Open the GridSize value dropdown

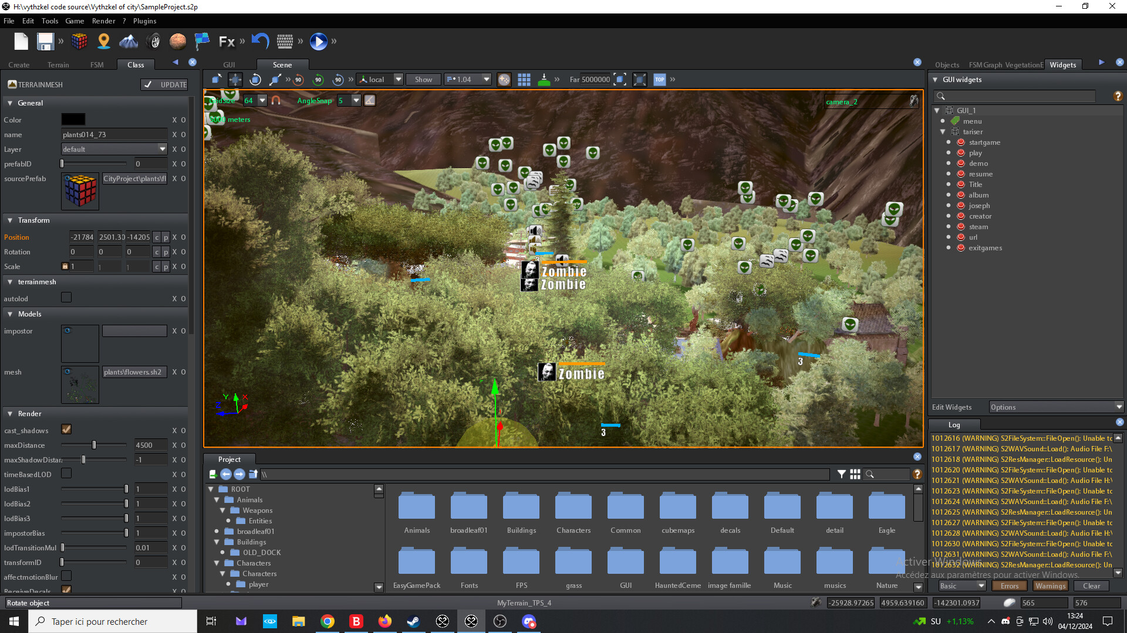(x=261, y=100)
